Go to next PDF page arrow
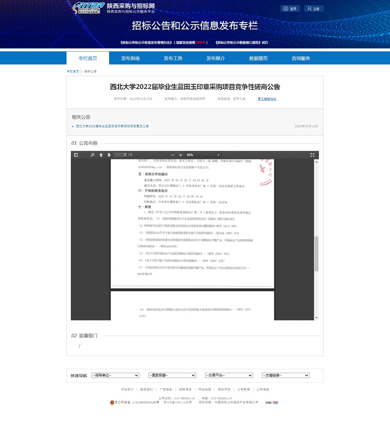 (x=109, y=155)
